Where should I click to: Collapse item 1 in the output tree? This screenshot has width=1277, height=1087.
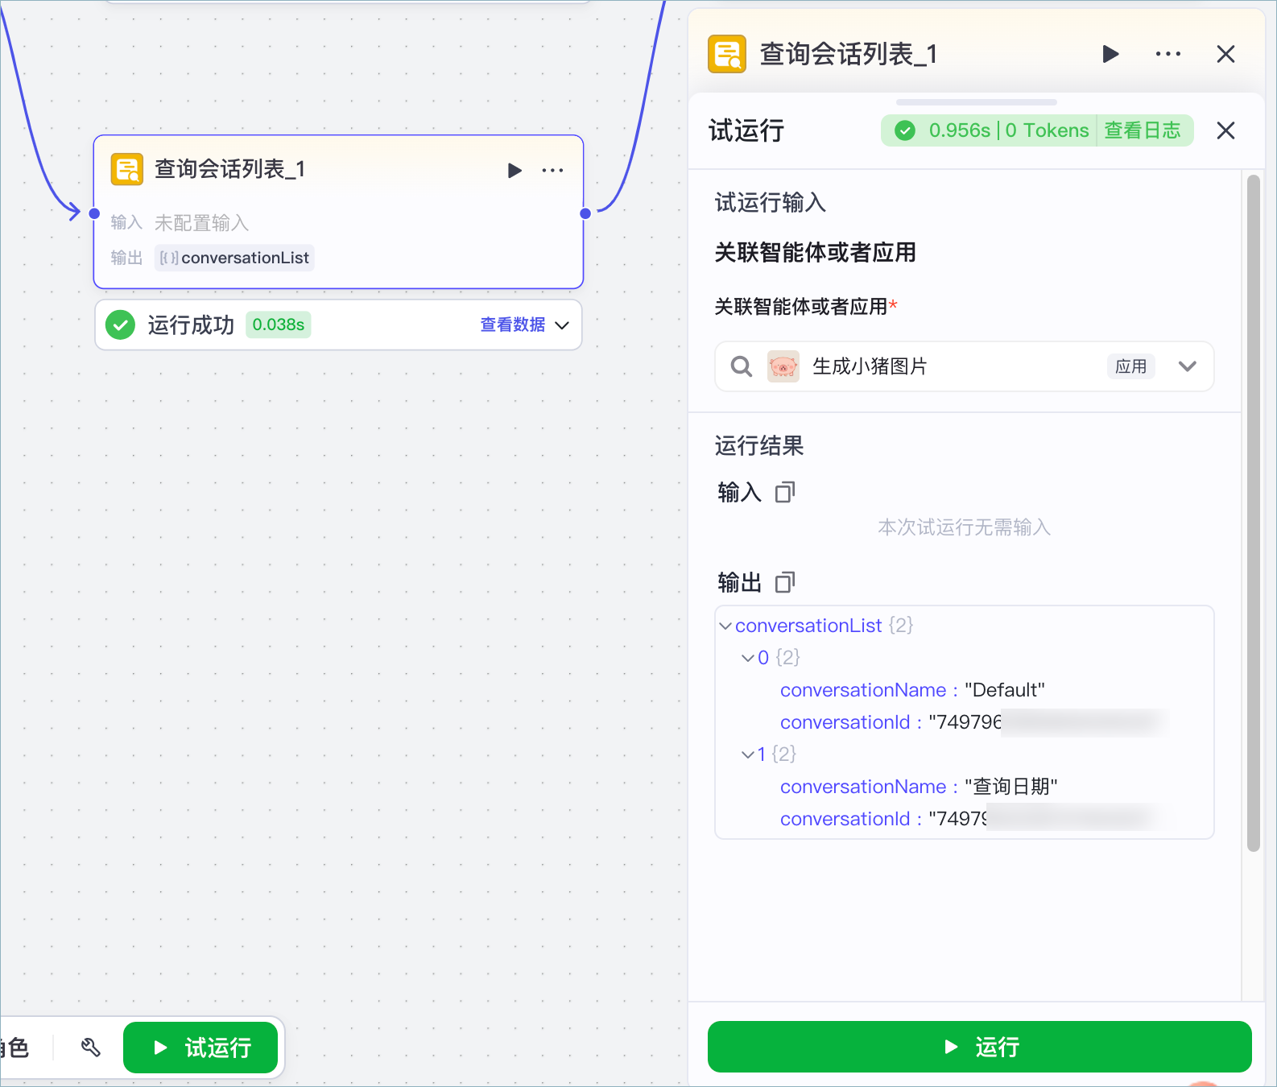point(748,754)
